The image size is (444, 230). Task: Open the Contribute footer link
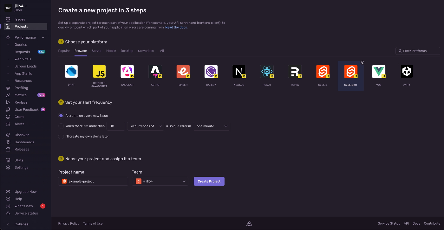[x=432, y=223]
